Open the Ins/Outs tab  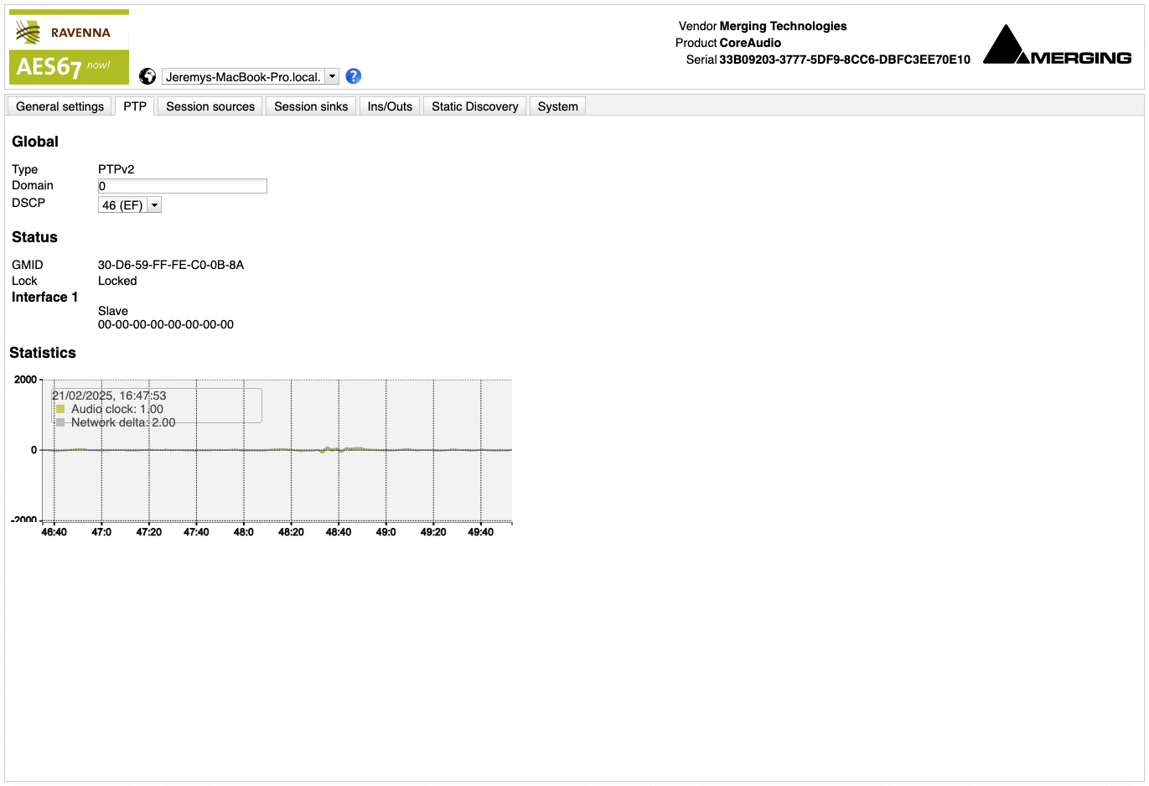pos(390,106)
